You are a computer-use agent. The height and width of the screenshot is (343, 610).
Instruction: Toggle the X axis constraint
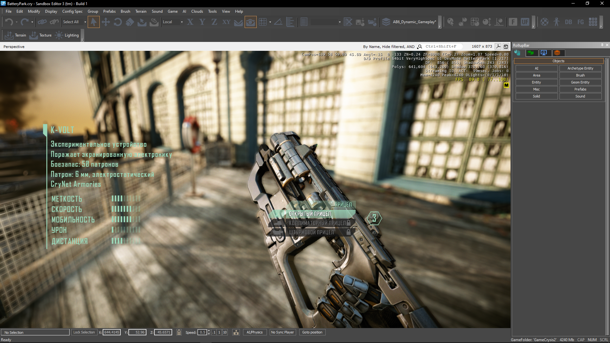[x=190, y=22]
